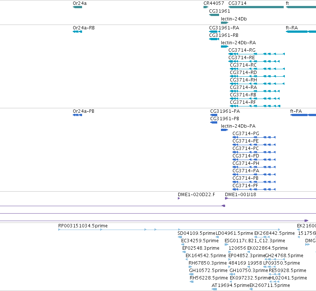Select protein CG3714-PD
Image resolution: width=316 pixels, height=291 pixels.
[254, 160]
